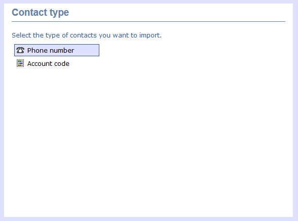Click the word 'import' in the instructions
Screen dimensions: 298x221
coord(150,35)
